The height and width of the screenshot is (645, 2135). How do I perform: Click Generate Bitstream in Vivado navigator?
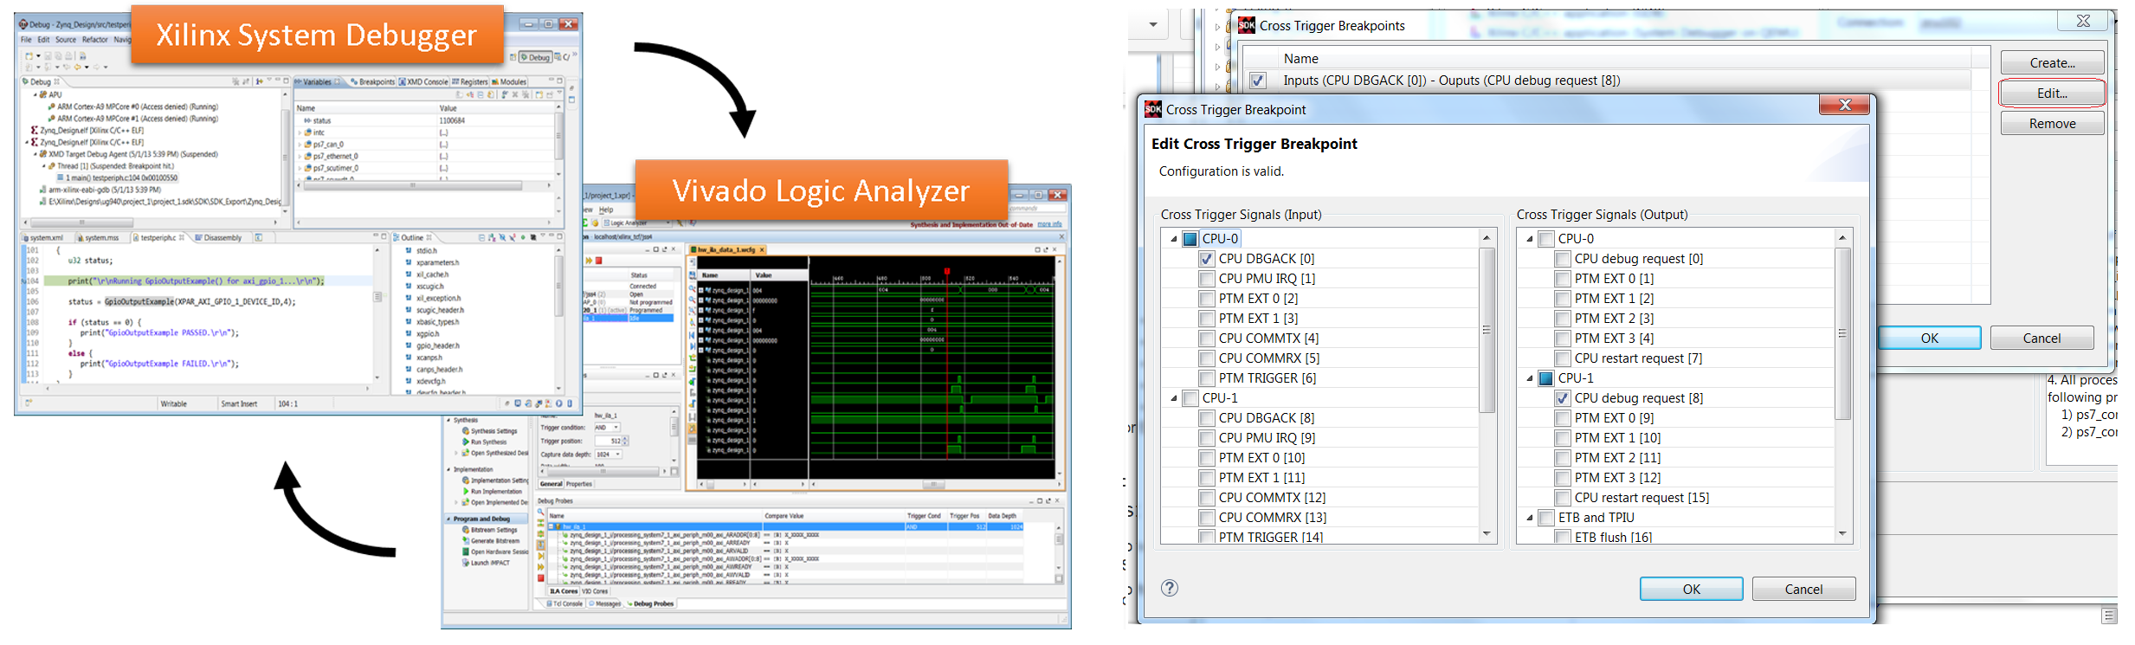tap(489, 541)
